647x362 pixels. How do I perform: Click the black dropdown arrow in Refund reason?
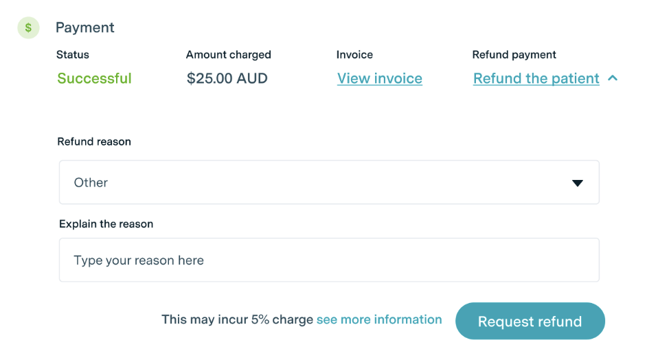pos(578,183)
